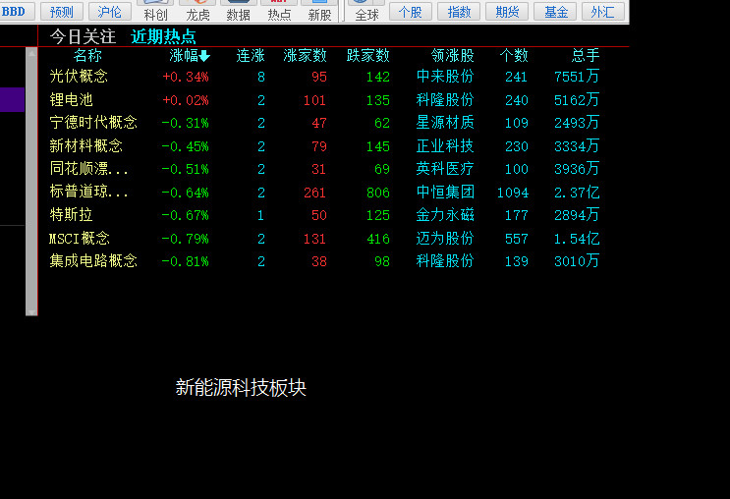Click the scrollbar up arrow
730x499 pixels.
coord(31,53)
